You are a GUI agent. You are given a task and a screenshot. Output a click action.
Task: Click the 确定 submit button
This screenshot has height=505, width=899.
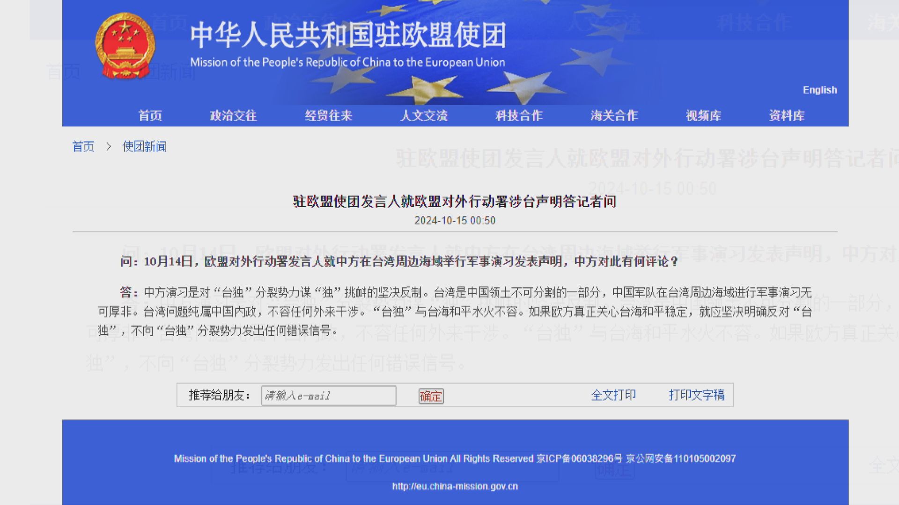point(430,396)
